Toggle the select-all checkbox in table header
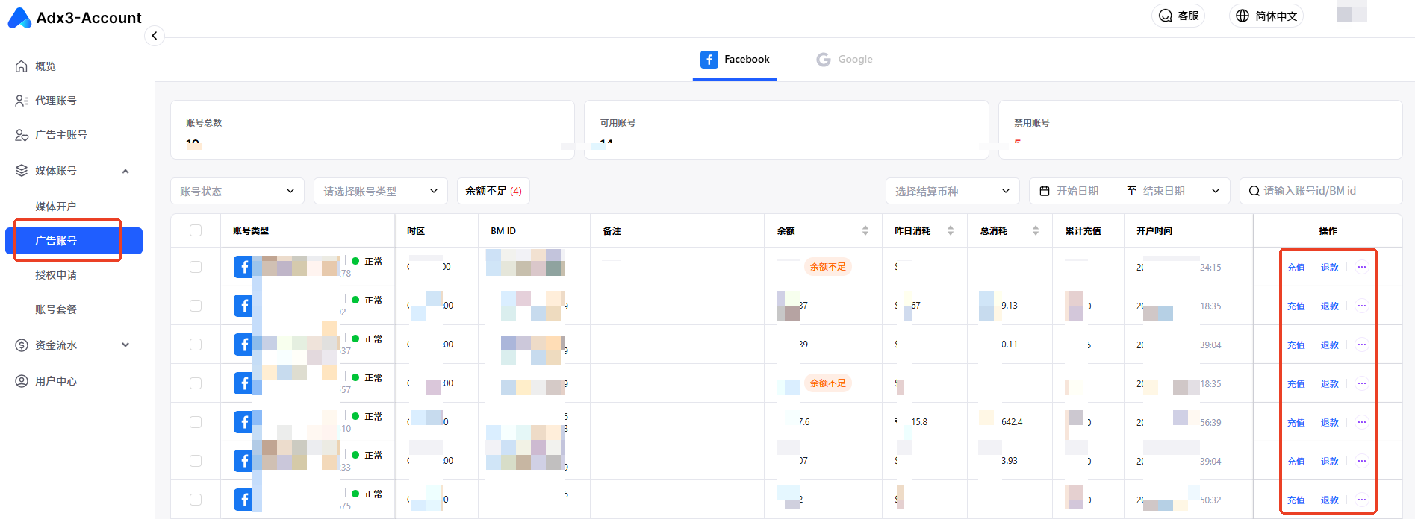 click(x=196, y=231)
